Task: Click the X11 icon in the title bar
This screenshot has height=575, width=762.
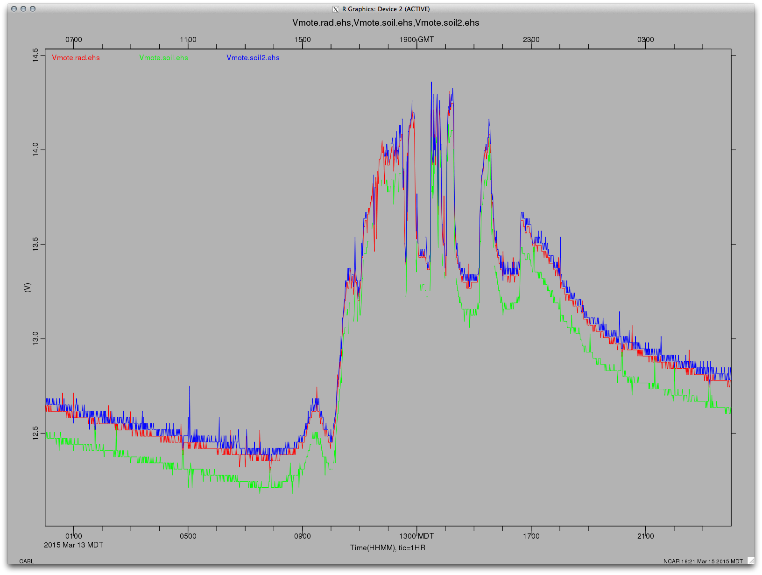Action: coord(335,9)
